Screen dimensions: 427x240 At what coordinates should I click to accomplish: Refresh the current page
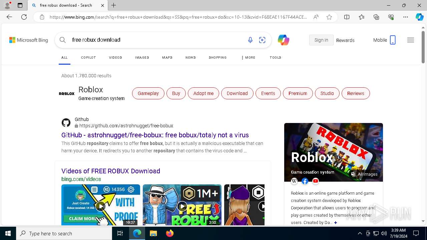tap(24, 17)
